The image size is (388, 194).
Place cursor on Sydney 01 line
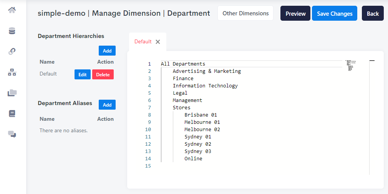[198, 137]
